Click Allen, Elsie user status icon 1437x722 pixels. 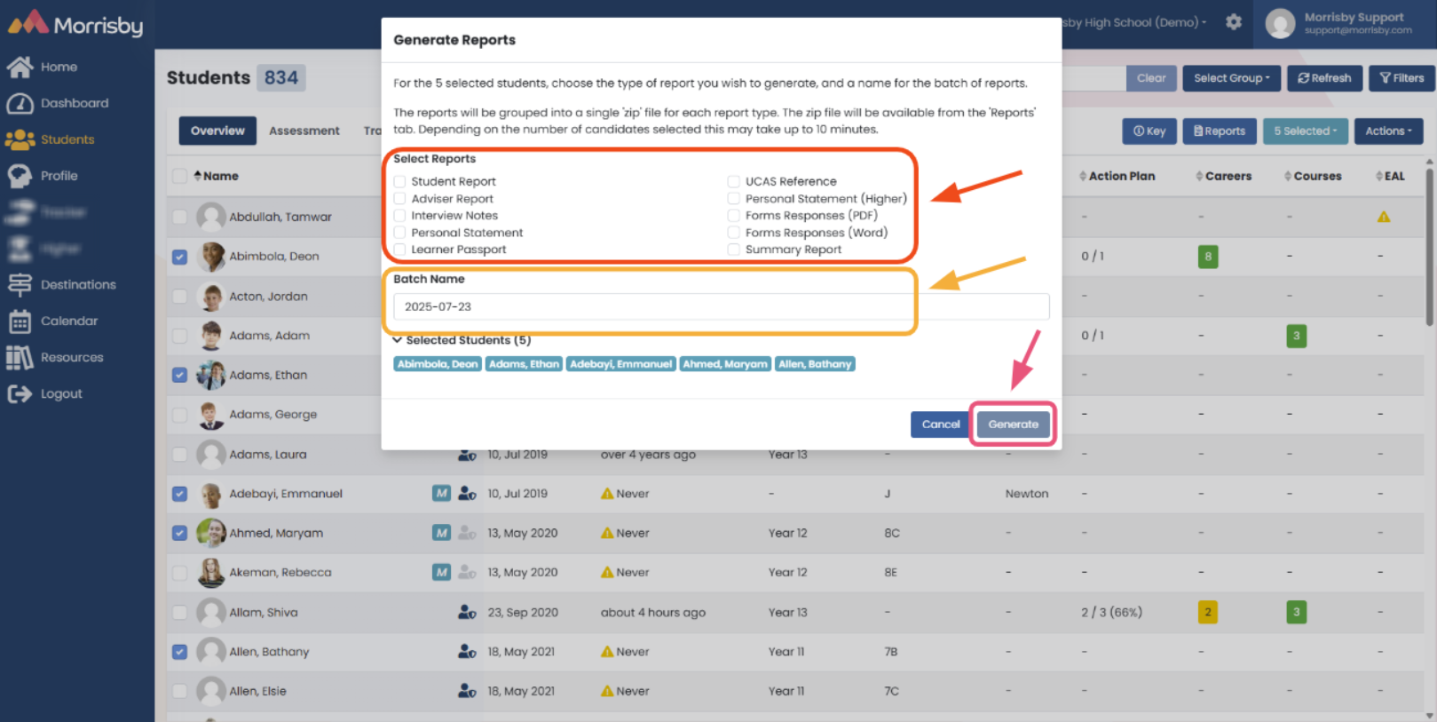tap(467, 691)
